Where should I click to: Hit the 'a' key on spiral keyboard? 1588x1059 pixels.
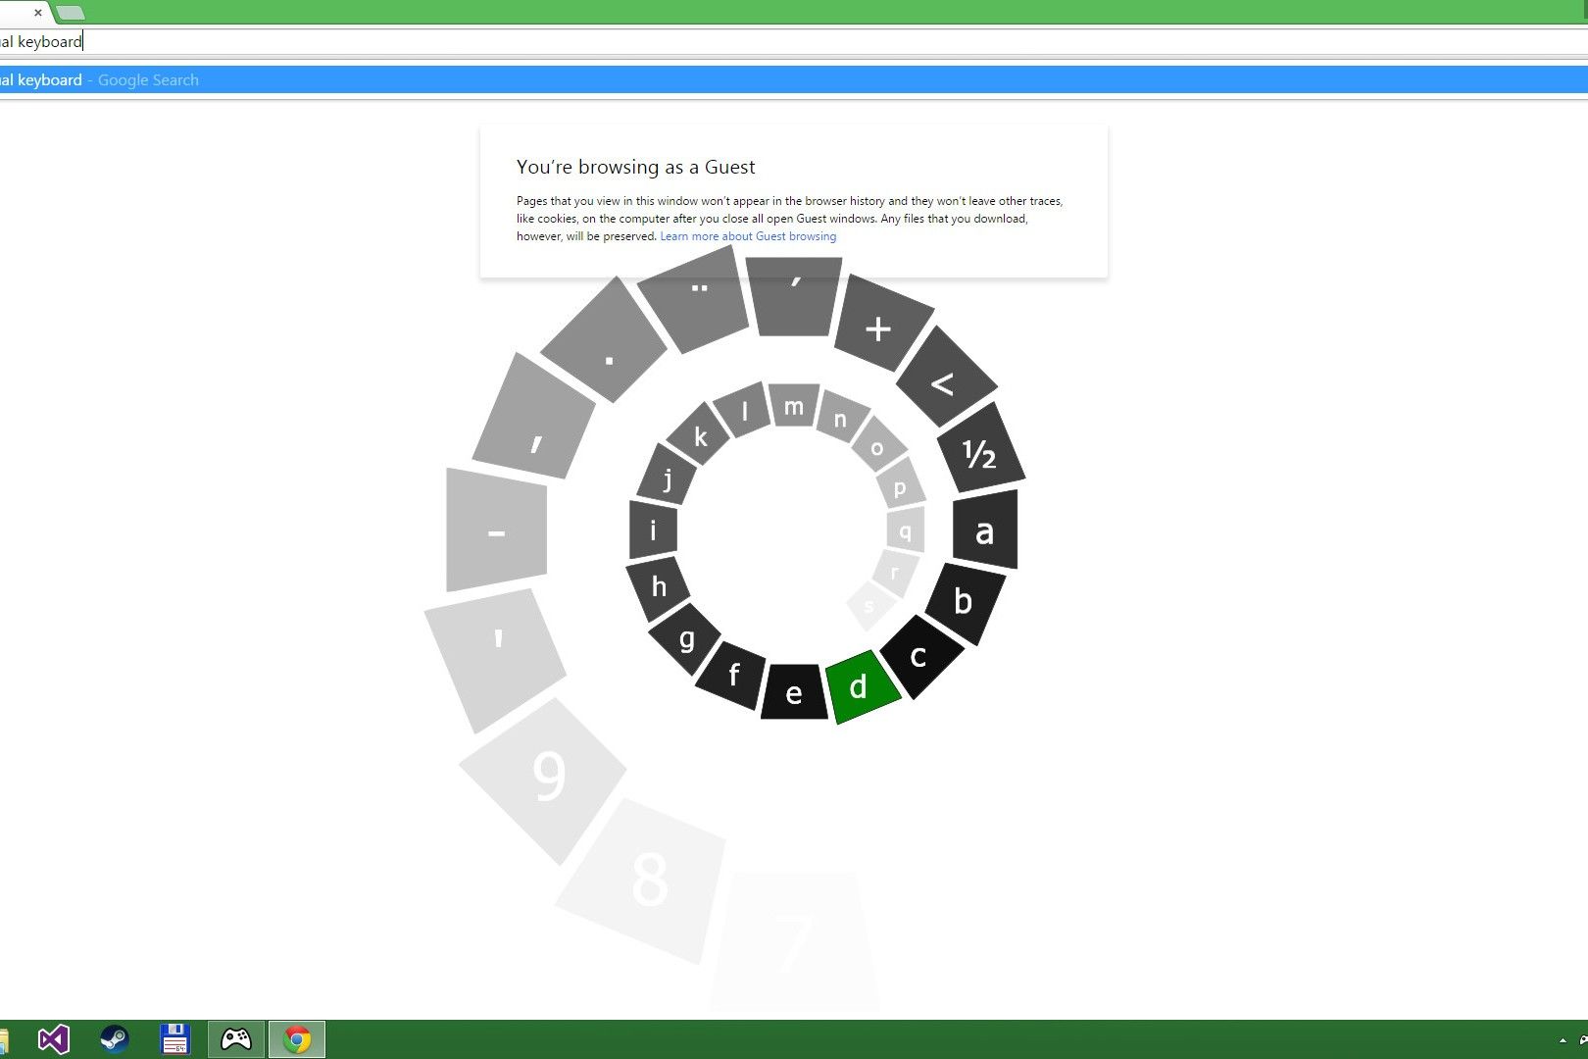985,530
